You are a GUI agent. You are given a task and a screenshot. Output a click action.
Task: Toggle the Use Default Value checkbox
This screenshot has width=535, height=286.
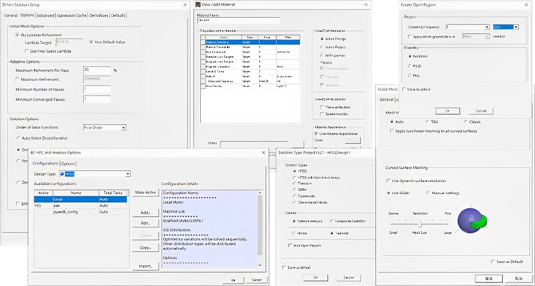(91, 42)
